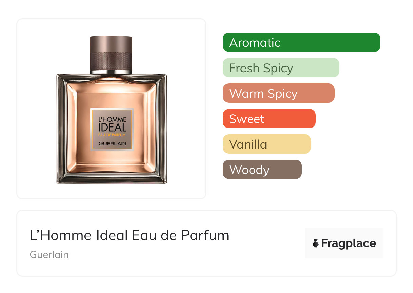Click the Woody label text
Viewport: 413px width, 293px height.
pos(249,170)
